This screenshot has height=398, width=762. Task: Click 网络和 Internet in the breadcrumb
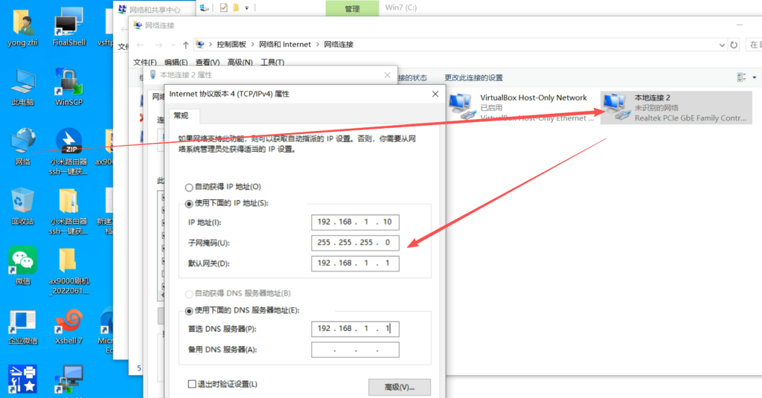(x=285, y=44)
